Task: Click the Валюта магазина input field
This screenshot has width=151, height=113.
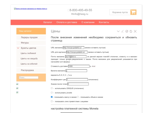Action: click(x=76, y=71)
